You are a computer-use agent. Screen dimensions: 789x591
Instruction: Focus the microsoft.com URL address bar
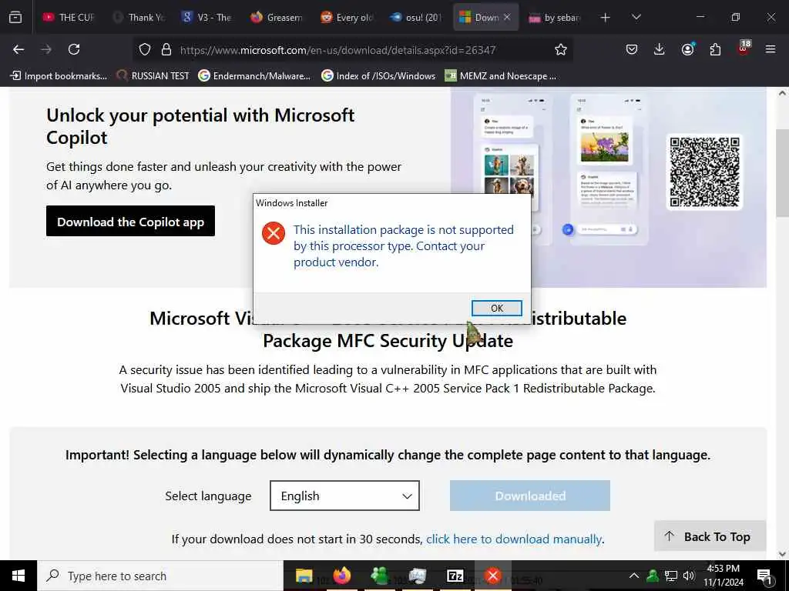click(337, 50)
